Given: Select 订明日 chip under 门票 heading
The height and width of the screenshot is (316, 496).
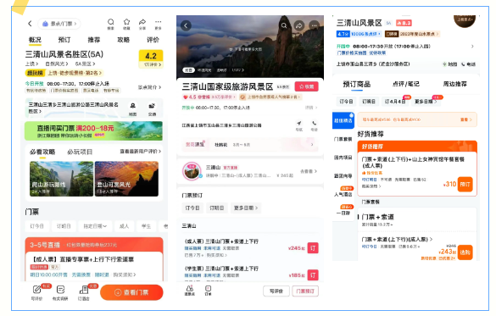Looking at the screenshot, I should [64, 226].
